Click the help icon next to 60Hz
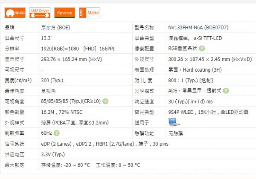 [x=56, y=133]
